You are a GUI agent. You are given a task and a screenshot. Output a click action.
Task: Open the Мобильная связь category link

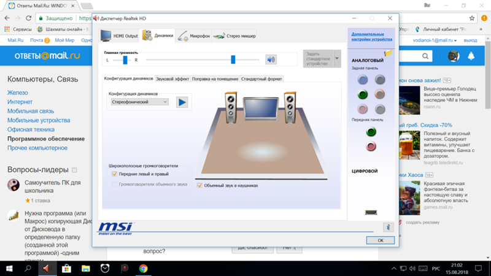pos(31,111)
